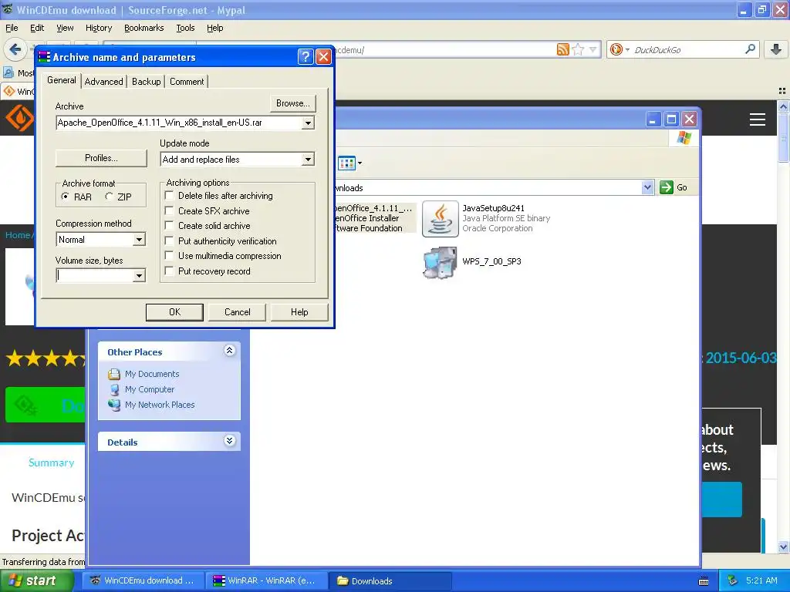This screenshot has height=592, width=790.
Task: Open the browser downloads arrow button
Action: [776, 49]
